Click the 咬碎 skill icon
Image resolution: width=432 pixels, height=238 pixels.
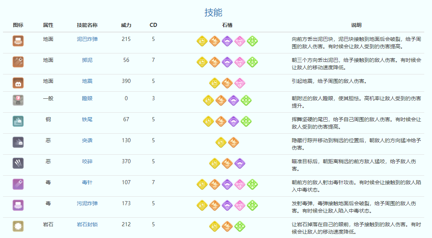click(x=18, y=163)
